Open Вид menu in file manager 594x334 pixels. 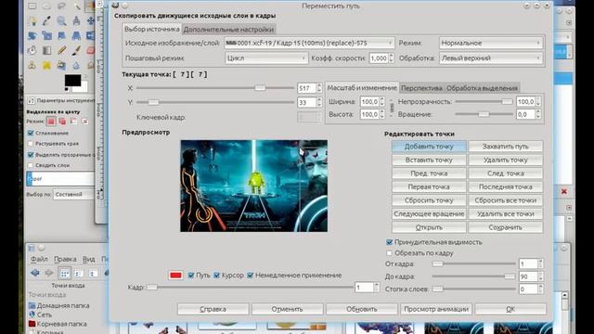point(89,259)
